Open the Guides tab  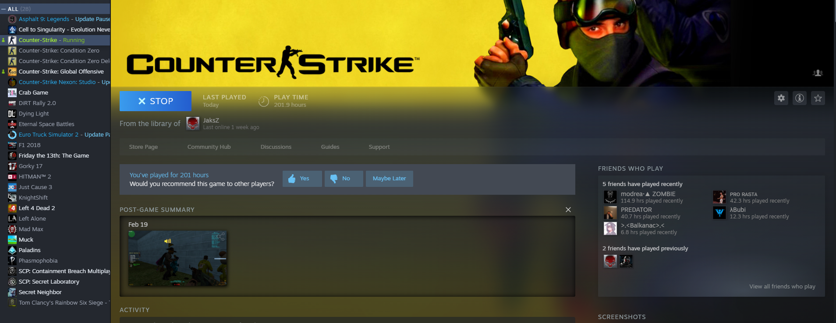pyautogui.click(x=330, y=147)
